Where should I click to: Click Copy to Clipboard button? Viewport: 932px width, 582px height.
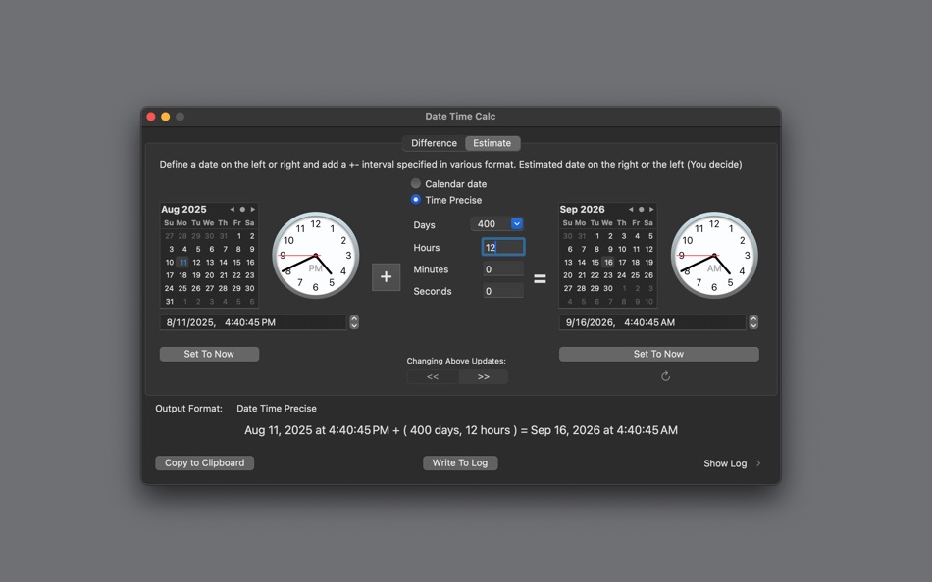(204, 462)
